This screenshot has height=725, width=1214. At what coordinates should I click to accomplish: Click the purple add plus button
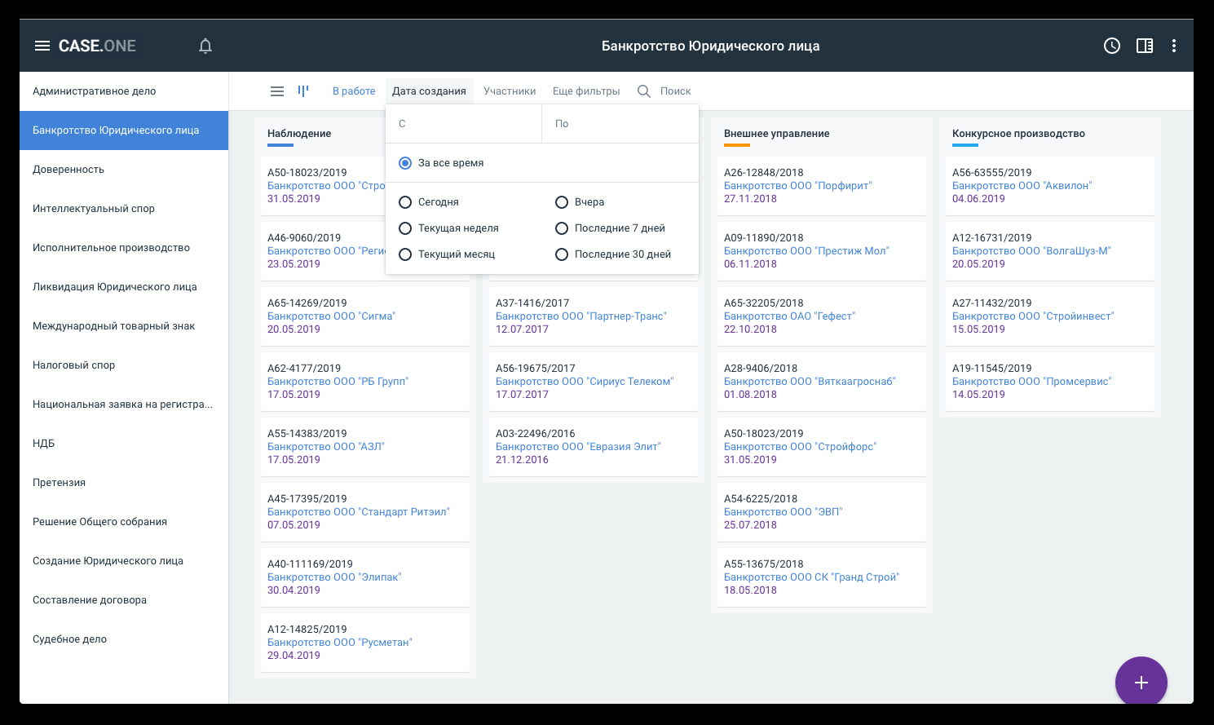point(1141,683)
